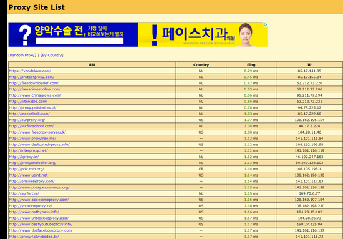Click the IP column header
343x239 pixels.
click(x=309, y=65)
